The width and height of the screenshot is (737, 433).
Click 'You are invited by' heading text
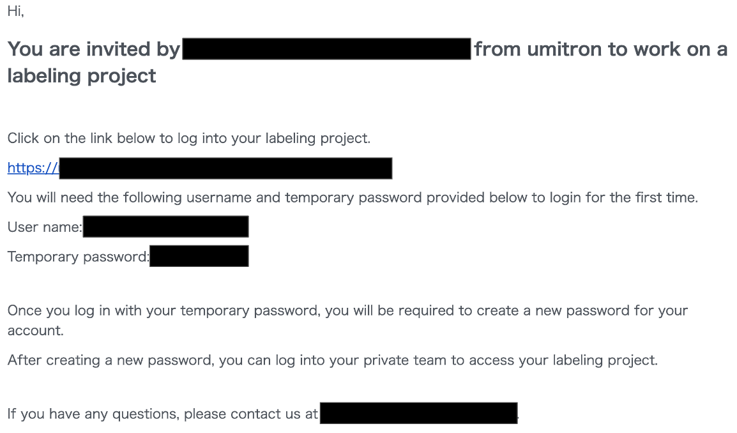pos(94,49)
